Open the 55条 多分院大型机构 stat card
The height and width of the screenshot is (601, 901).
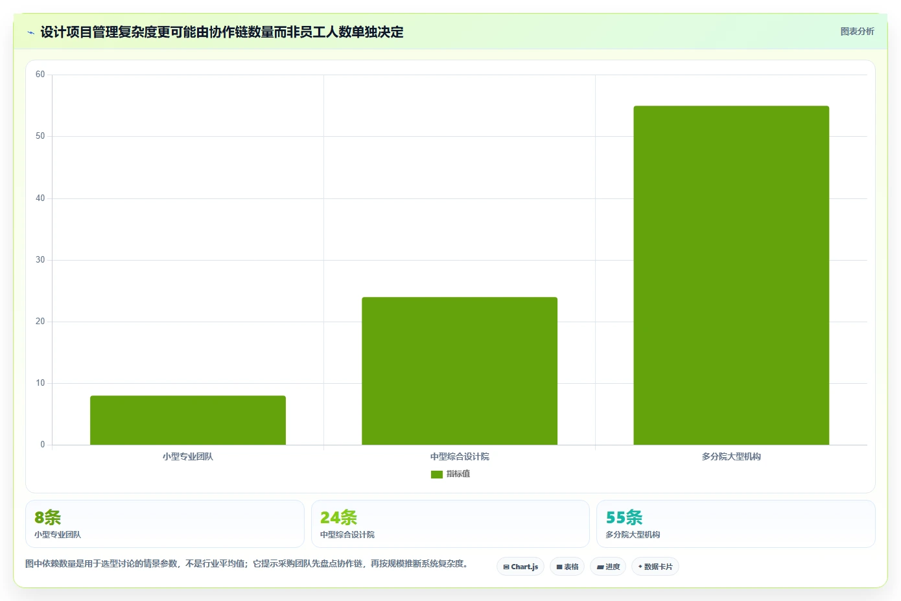[x=736, y=524]
